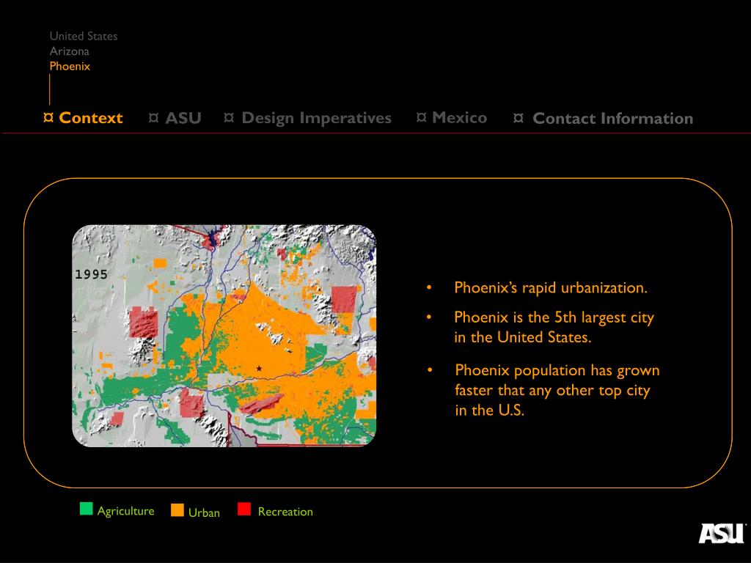Click the symbol icon beside Contact Information
Viewport: 751px width, 563px height.
519,118
